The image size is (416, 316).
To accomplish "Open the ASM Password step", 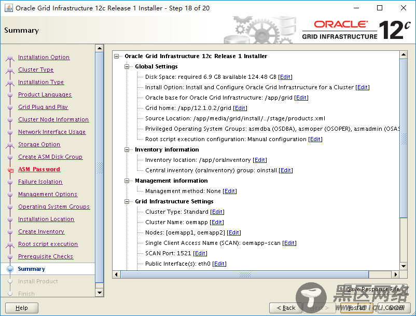I will click(x=39, y=170).
